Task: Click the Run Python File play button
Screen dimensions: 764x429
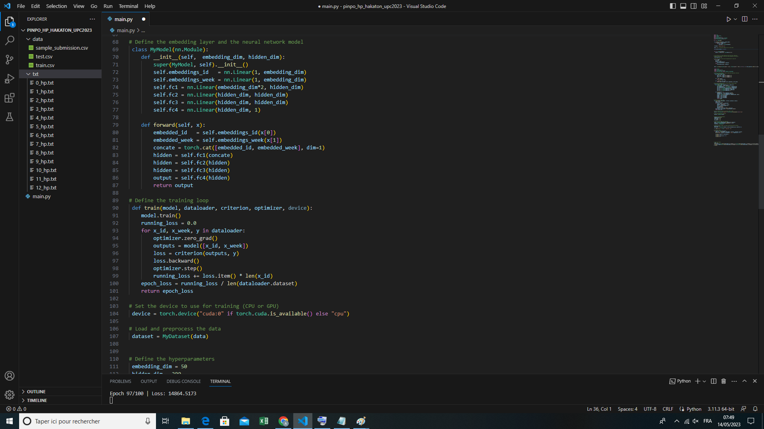Action: [728, 19]
